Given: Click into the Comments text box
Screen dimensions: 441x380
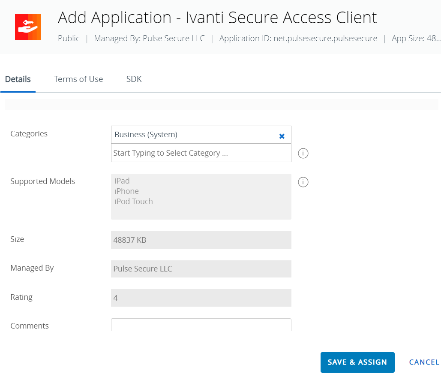Looking at the screenshot, I should (201, 325).
